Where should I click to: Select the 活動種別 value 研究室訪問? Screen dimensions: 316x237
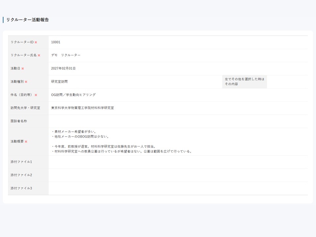coord(59,82)
